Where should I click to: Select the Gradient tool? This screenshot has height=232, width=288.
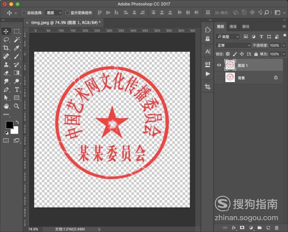pyautogui.click(x=17, y=73)
